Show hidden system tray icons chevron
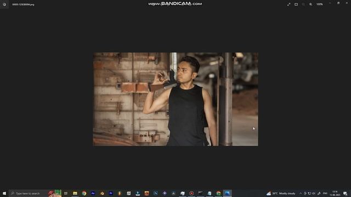Viewport: 351px width, 197px height. coord(301,193)
